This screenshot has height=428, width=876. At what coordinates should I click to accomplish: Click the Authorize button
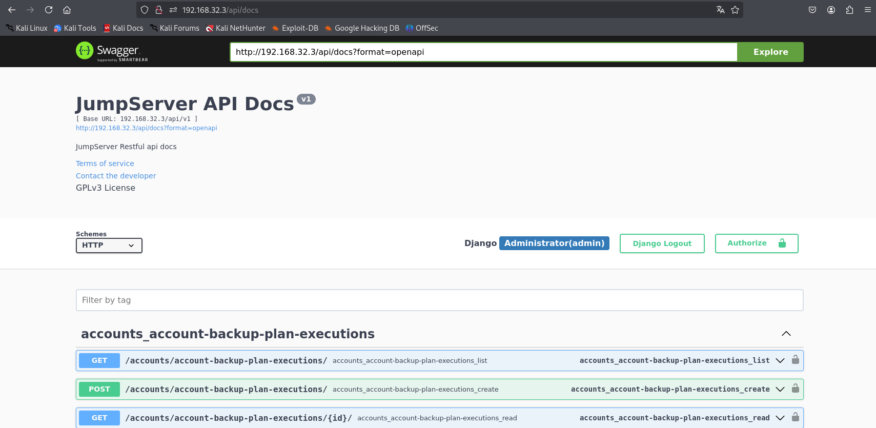coord(757,243)
